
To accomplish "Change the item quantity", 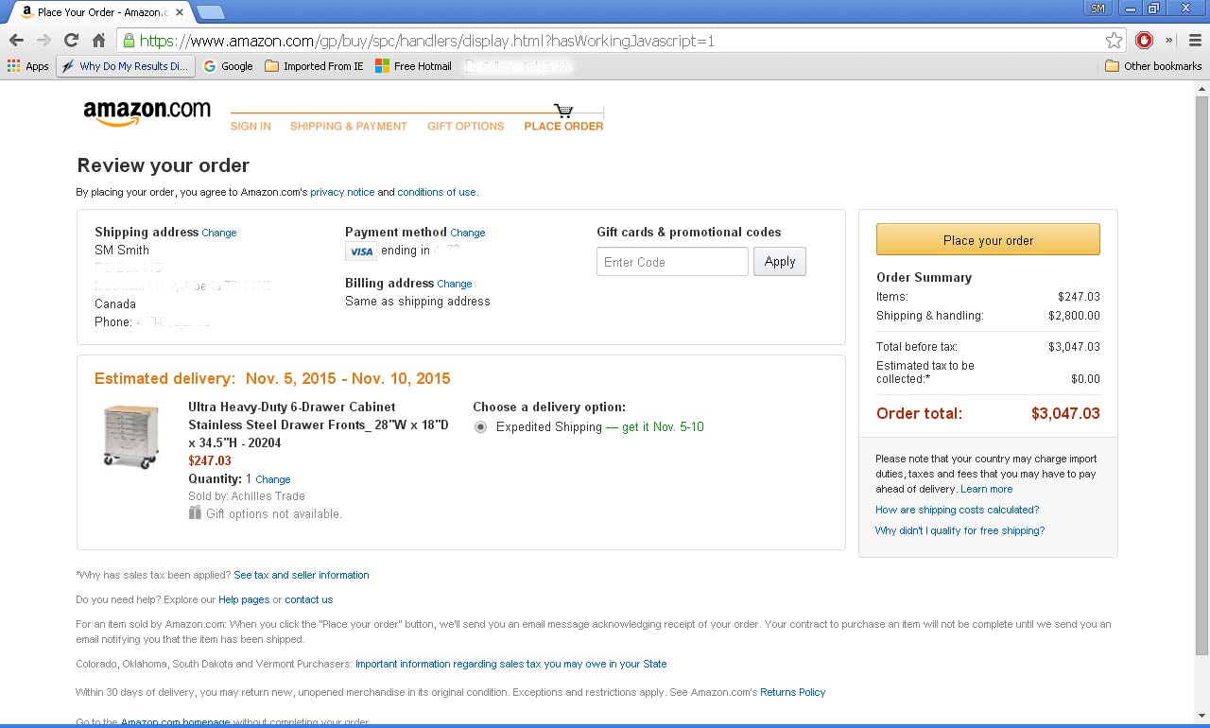I will 273,479.
